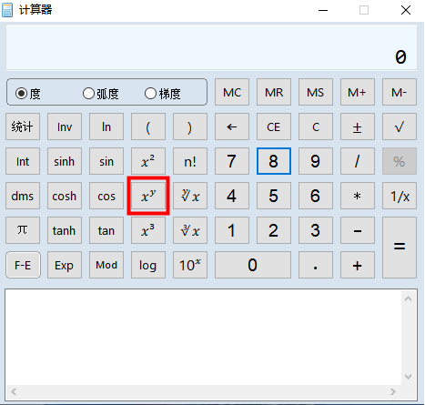
Task: Open the 统计 statistics button
Action: pos(23,127)
